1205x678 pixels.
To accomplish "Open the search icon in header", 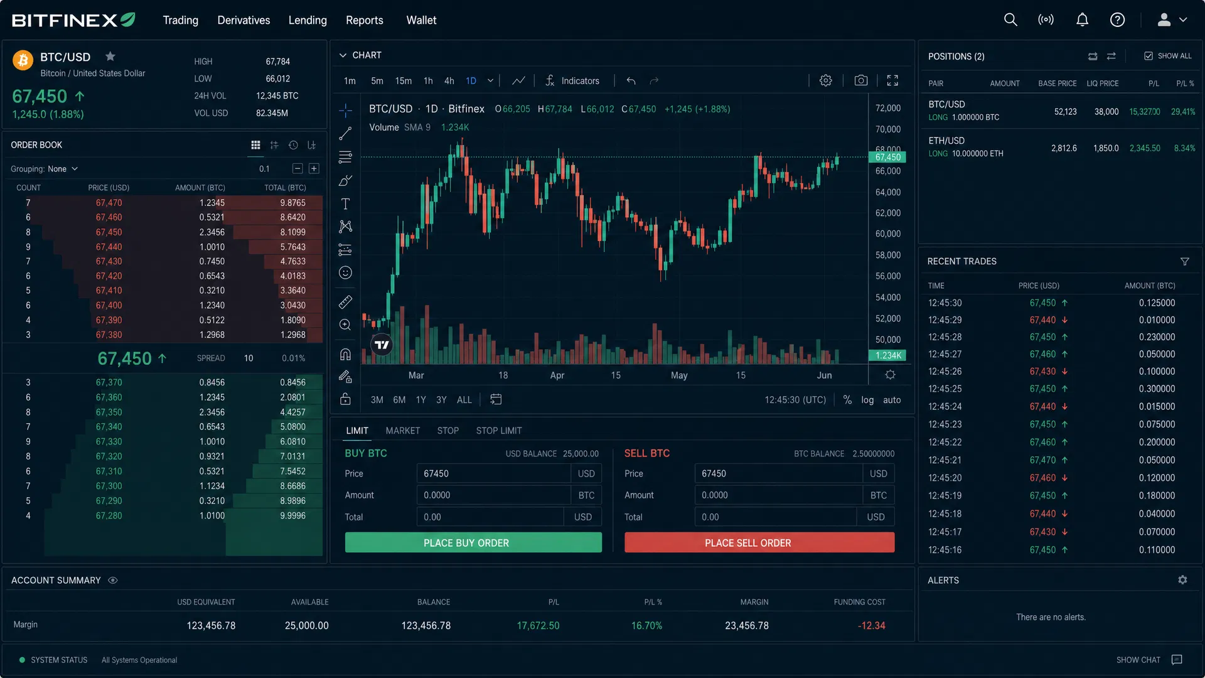I will (x=1010, y=20).
